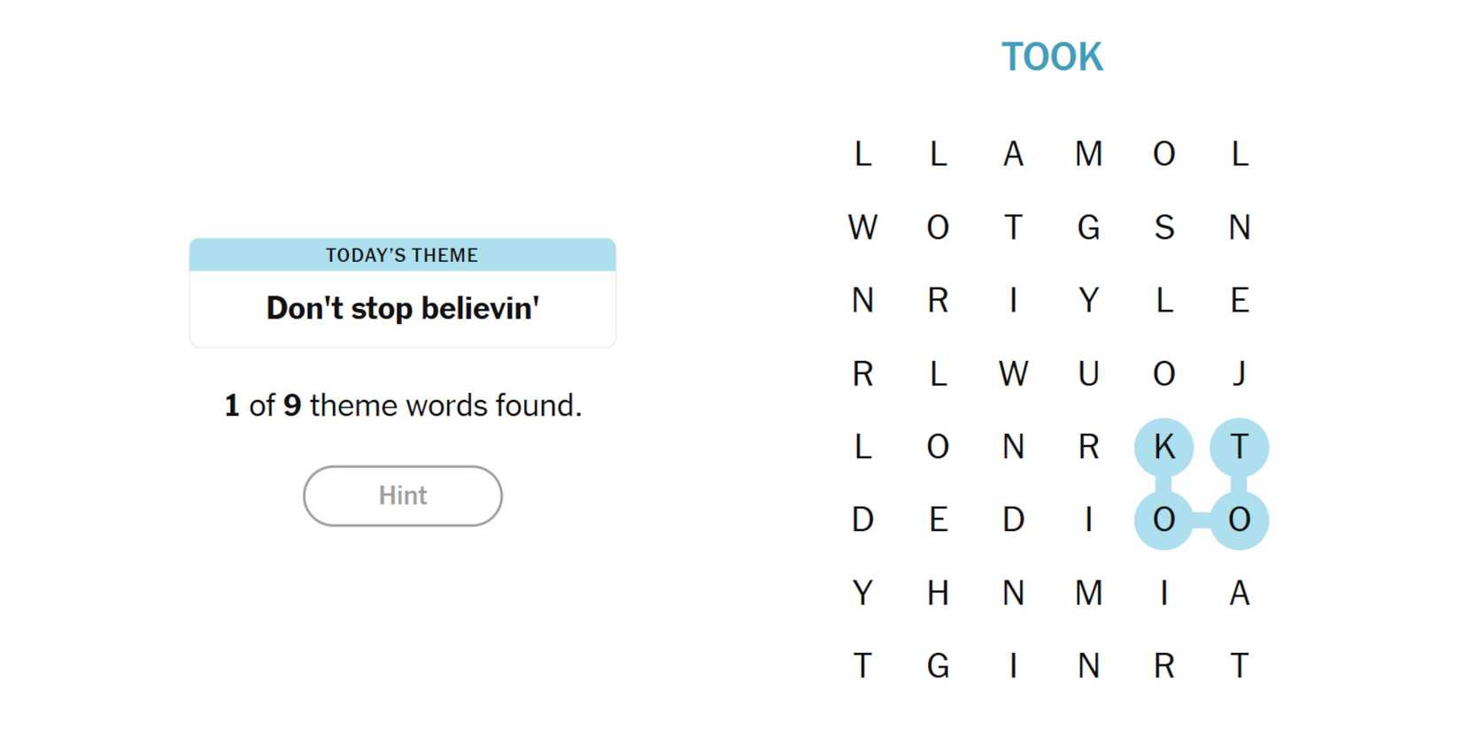The width and height of the screenshot is (1461, 730).
Task: Select the letter S in the grid
Action: 1163,227
